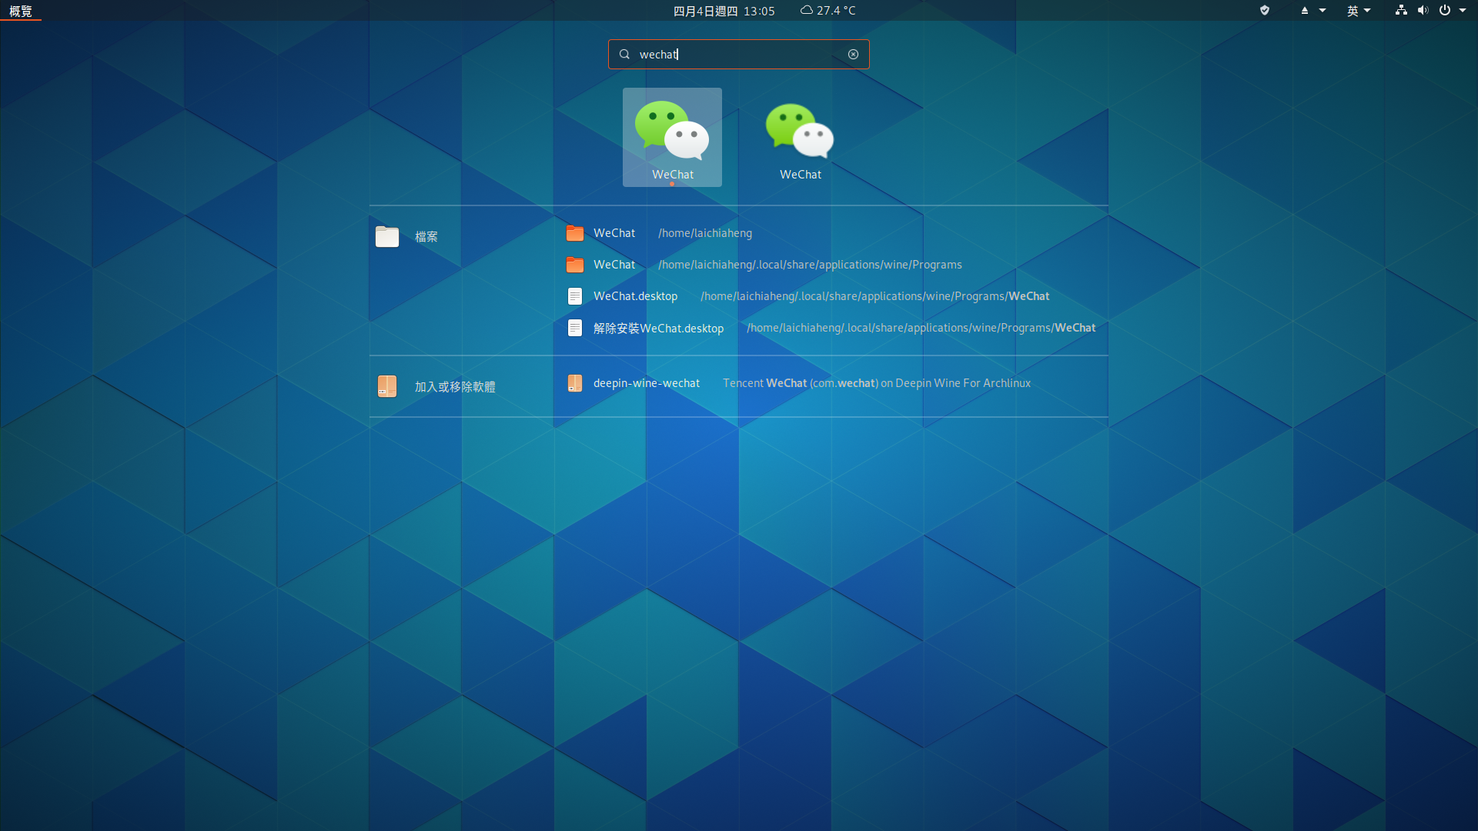Expand dropdown arrow next to eject icon

[1323, 11]
